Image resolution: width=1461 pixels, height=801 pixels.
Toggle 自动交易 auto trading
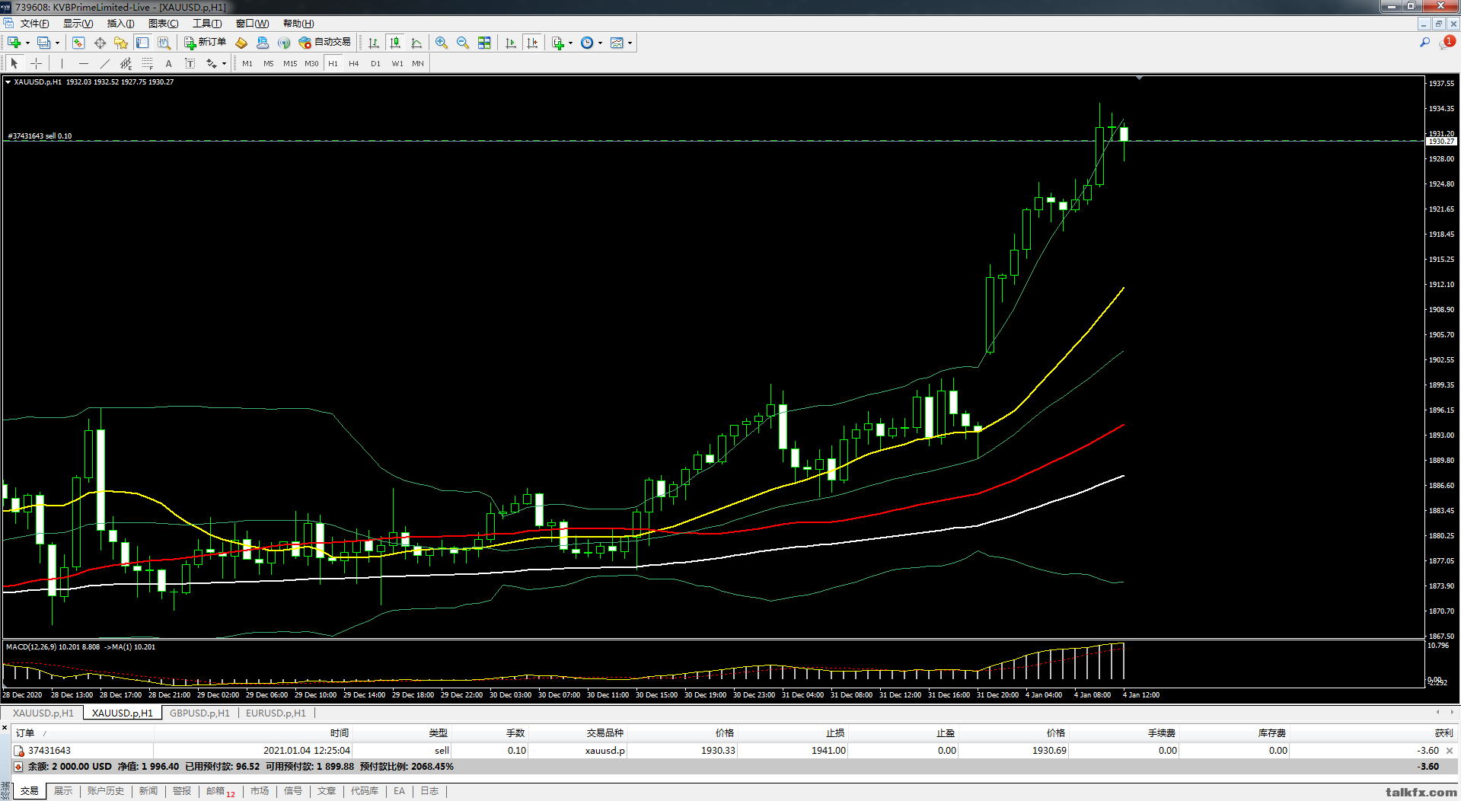325,43
